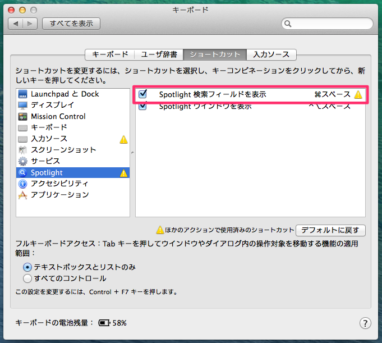Close the キーボード preferences window
This screenshot has height=343, width=382.
coord(11,10)
